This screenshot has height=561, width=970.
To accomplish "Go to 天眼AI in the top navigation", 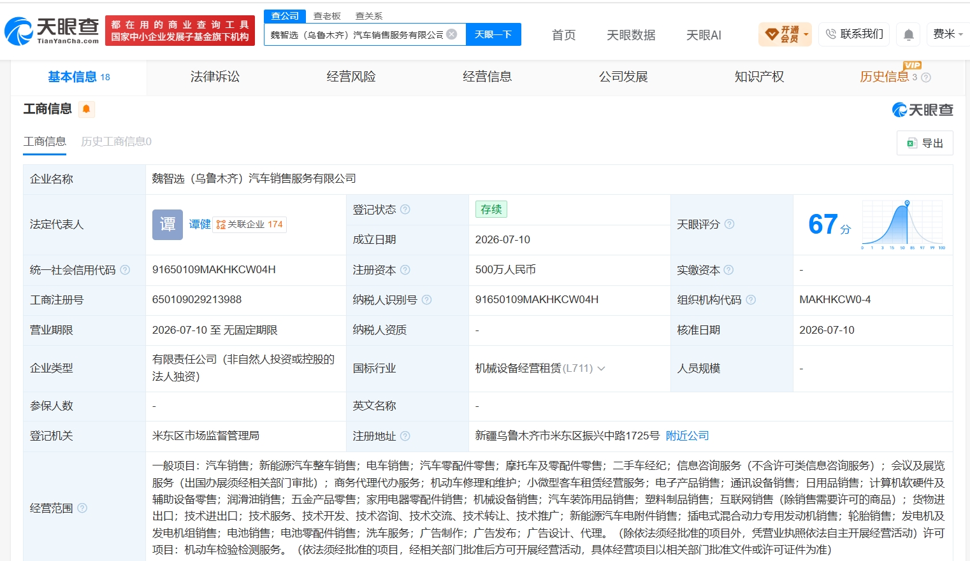I will (704, 35).
